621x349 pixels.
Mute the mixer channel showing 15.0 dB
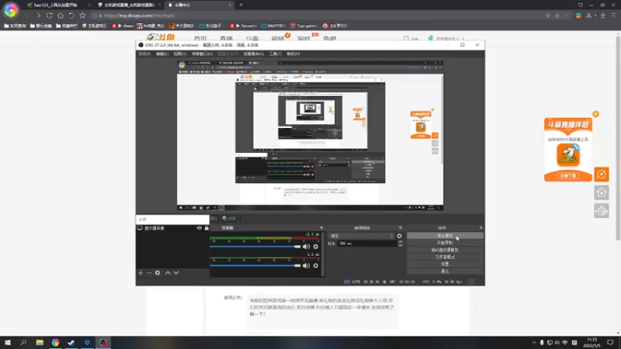pyautogui.click(x=306, y=247)
